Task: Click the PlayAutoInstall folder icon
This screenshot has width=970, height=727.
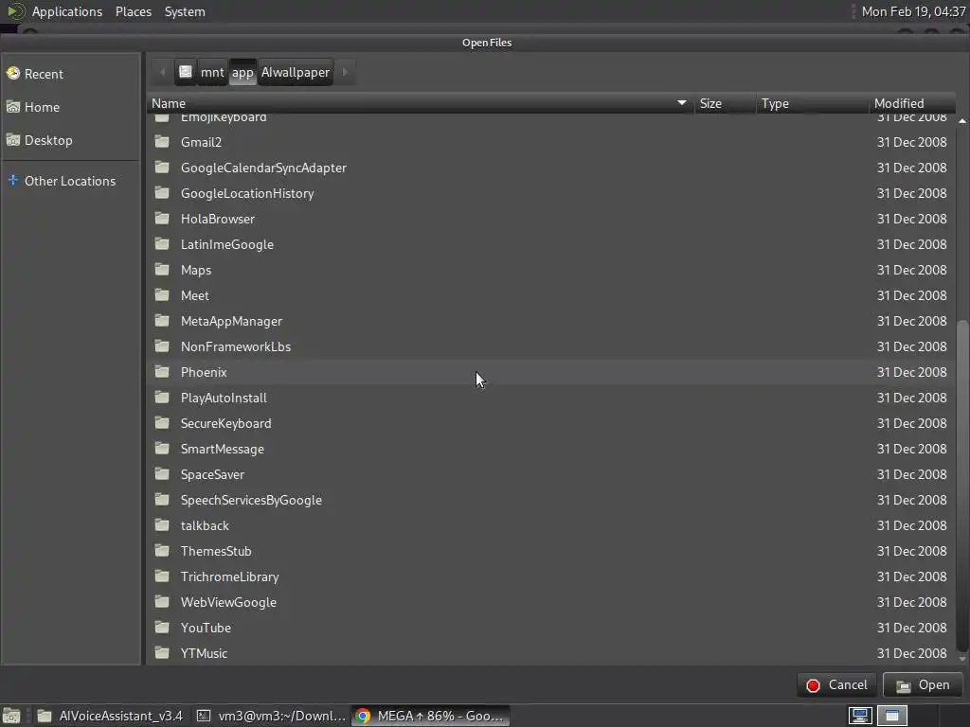Action: pos(162,397)
